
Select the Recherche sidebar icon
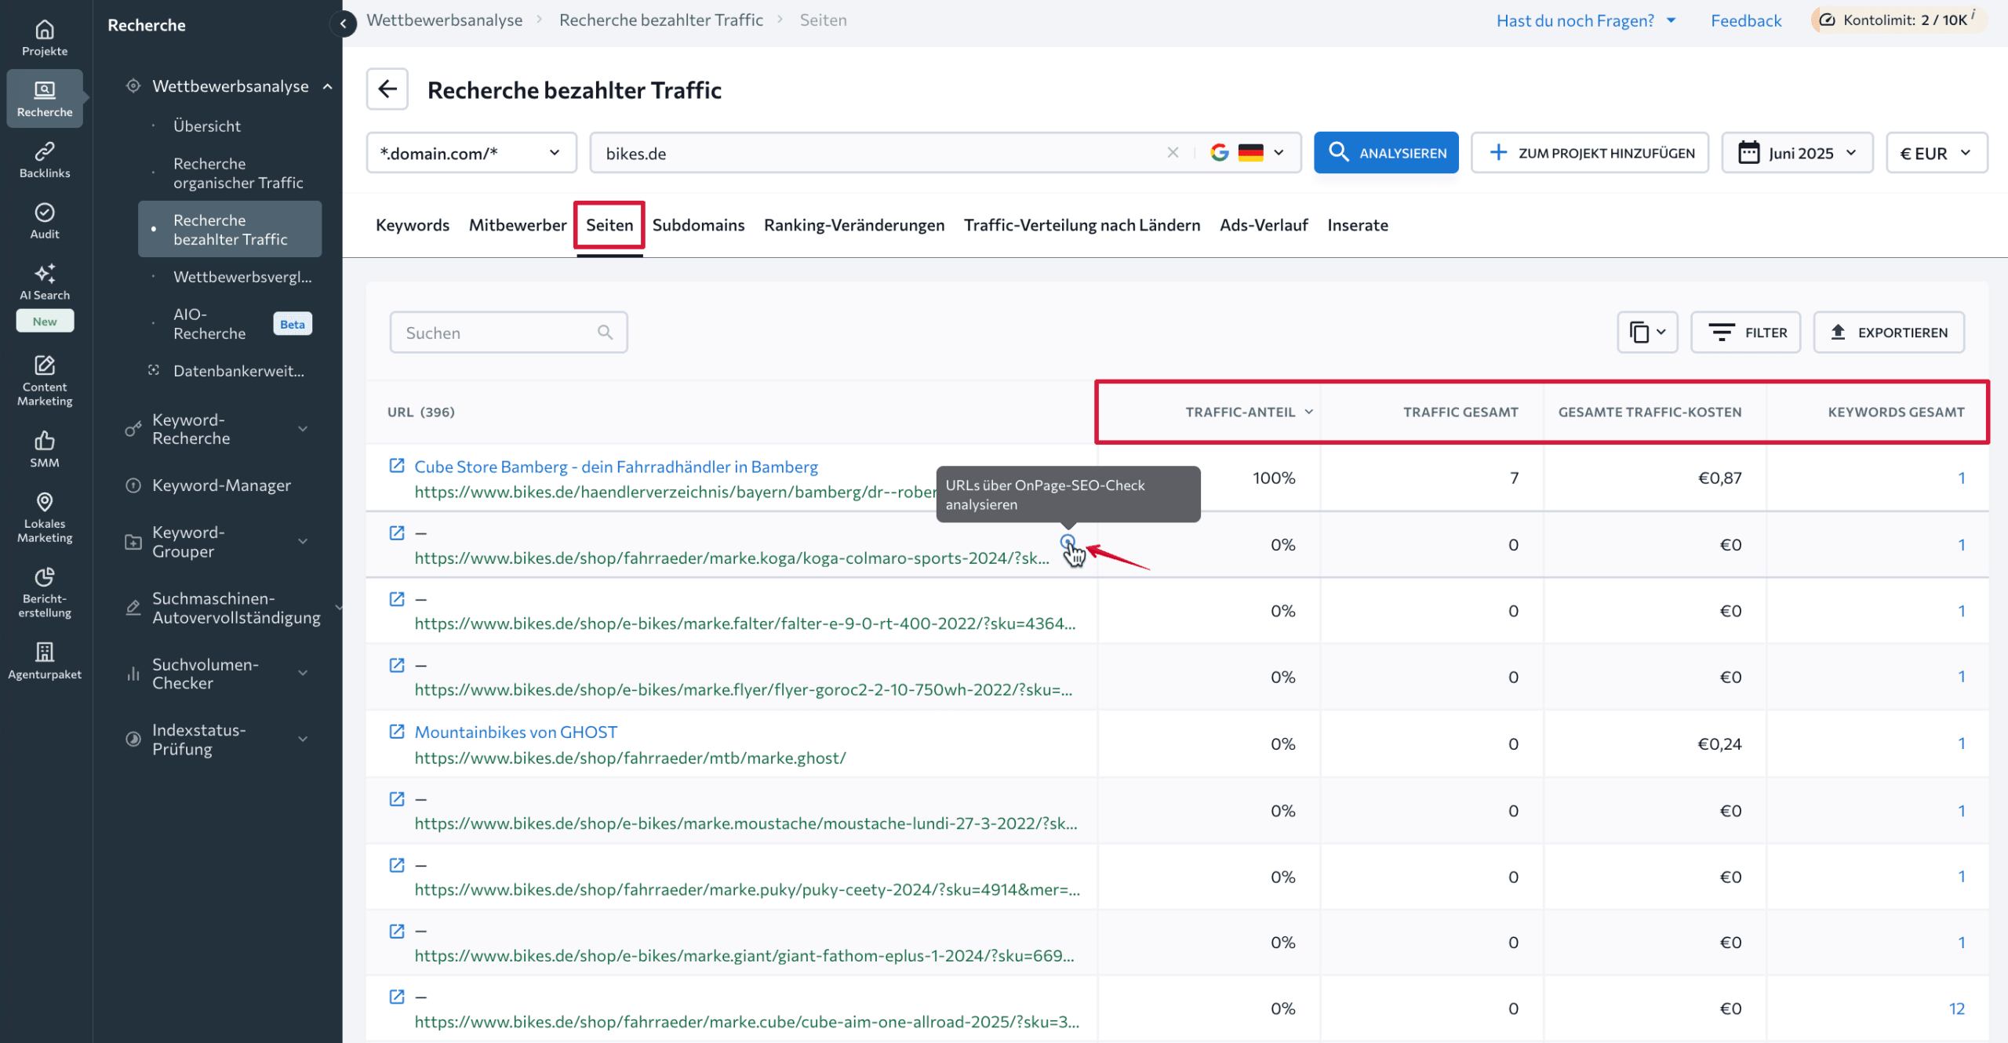tap(45, 99)
